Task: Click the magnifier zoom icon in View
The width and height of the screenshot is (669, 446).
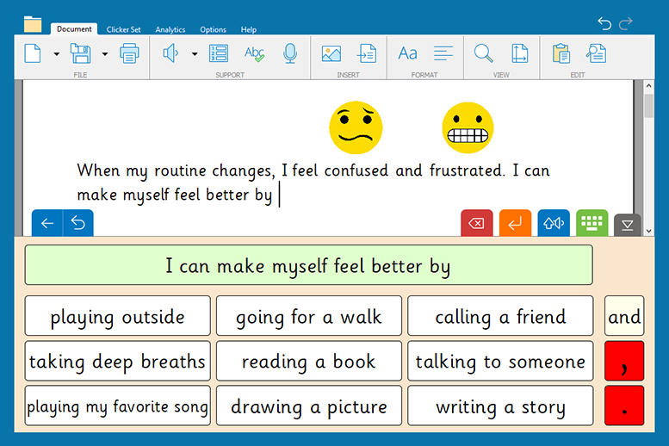Action: [x=484, y=53]
